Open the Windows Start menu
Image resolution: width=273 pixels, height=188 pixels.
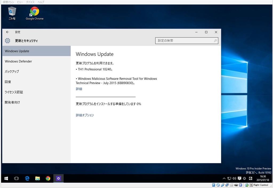pyautogui.click(x=6, y=178)
